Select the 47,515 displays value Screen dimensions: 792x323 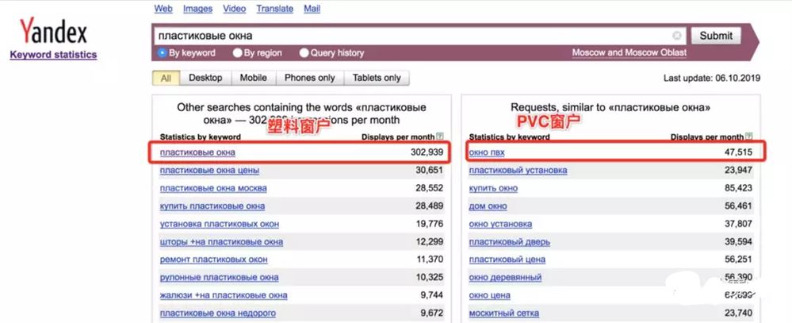(738, 152)
